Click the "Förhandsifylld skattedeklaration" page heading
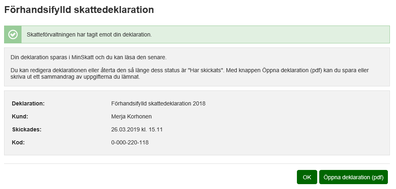This screenshot has width=396, height=189. point(79,10)
